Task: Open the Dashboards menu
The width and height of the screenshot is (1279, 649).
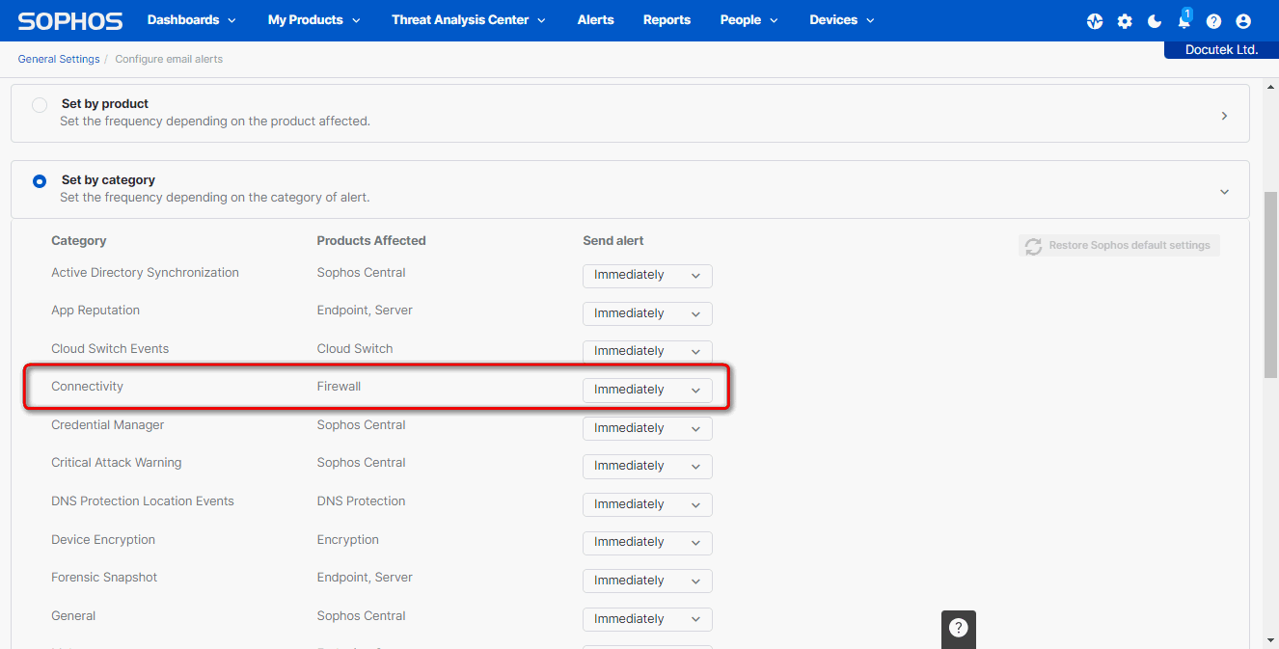Action: (x=191, y=20)
